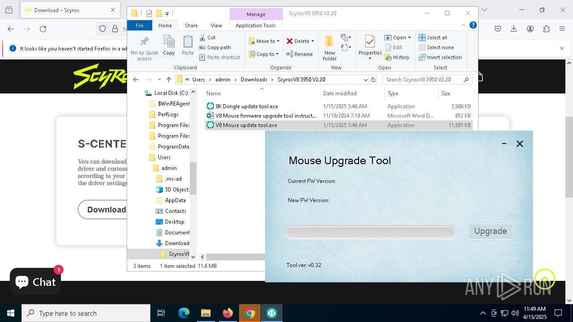The height and width of the screenshot is (322, 573).
Task: Open Application Tools ribbon tab
Action: 256,25
